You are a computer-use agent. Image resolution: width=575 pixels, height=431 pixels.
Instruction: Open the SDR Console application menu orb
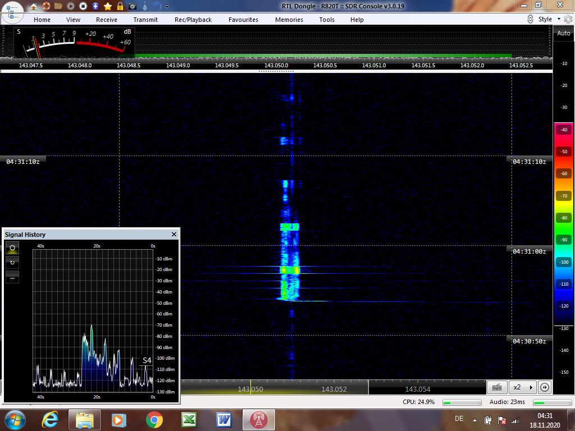[x=12, y=12]
